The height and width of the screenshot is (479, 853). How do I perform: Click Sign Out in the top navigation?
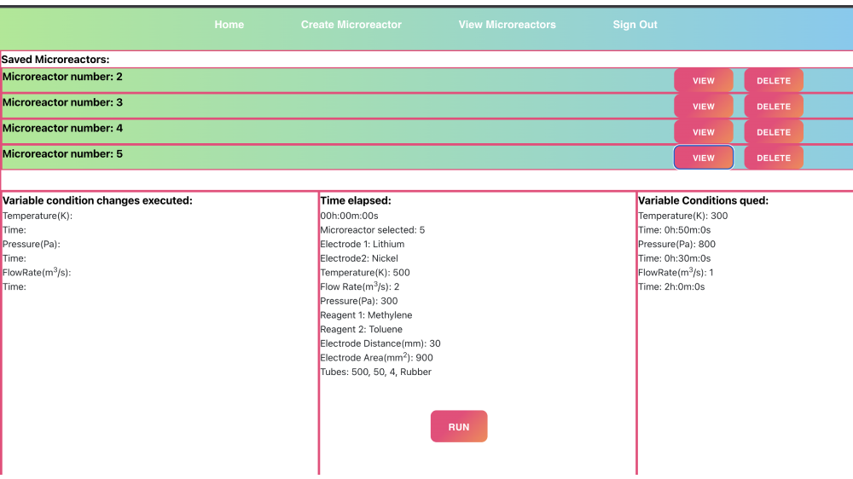coord(635,25)
